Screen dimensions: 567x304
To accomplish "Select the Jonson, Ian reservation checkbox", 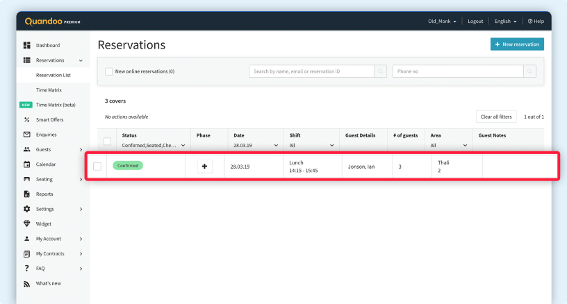I will pos(97,167).
